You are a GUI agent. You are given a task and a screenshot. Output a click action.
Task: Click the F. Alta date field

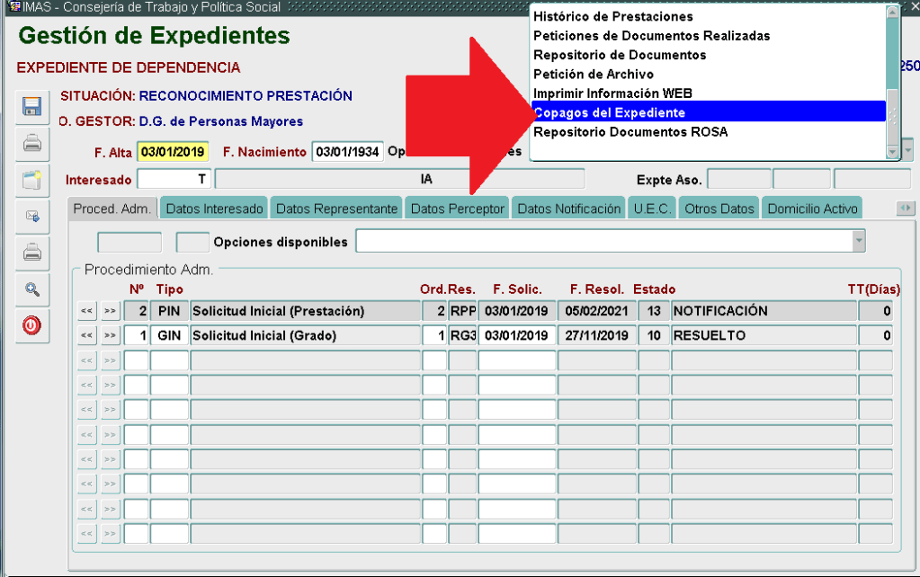pos(173,152)
